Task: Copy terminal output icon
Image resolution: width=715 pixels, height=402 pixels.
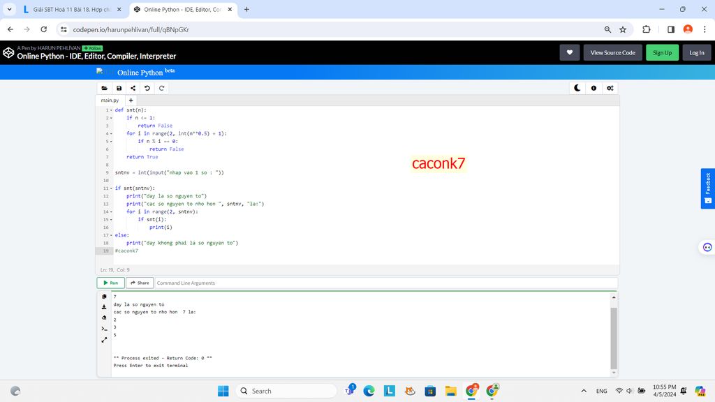Action: pyautogui.click(x=104, y=296)
